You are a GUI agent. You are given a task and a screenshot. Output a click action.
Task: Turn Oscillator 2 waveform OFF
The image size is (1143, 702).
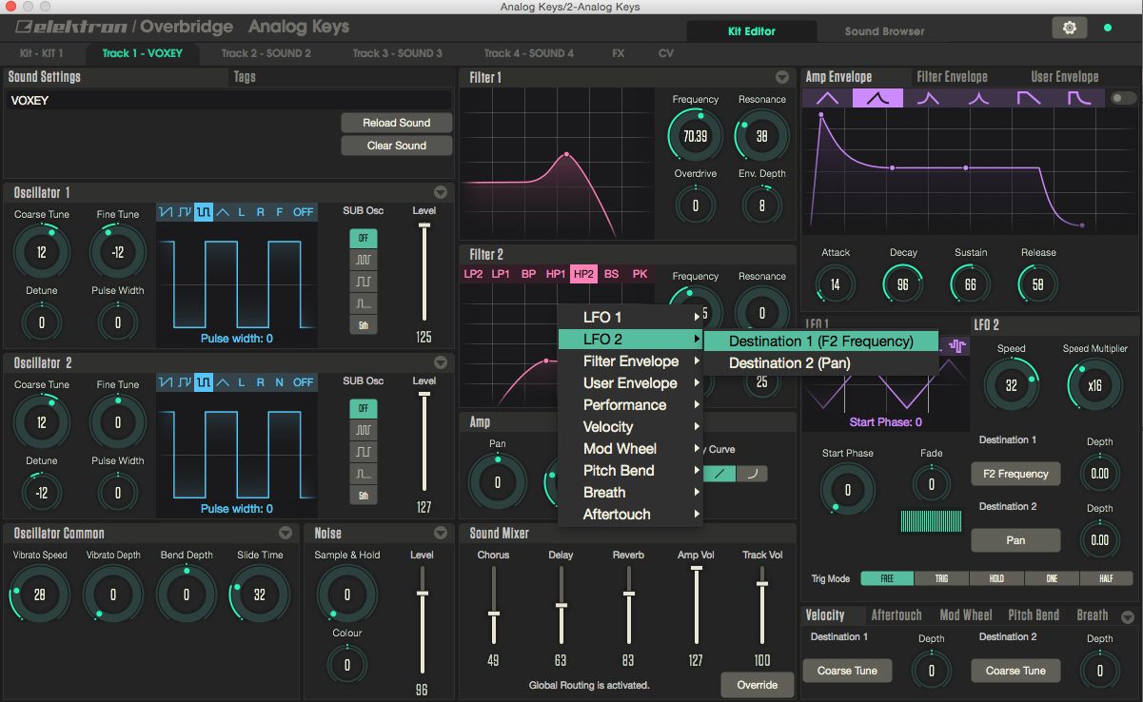[303, 382]
